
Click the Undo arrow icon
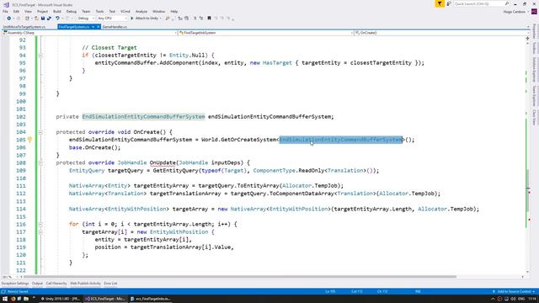tap(57, 19)
